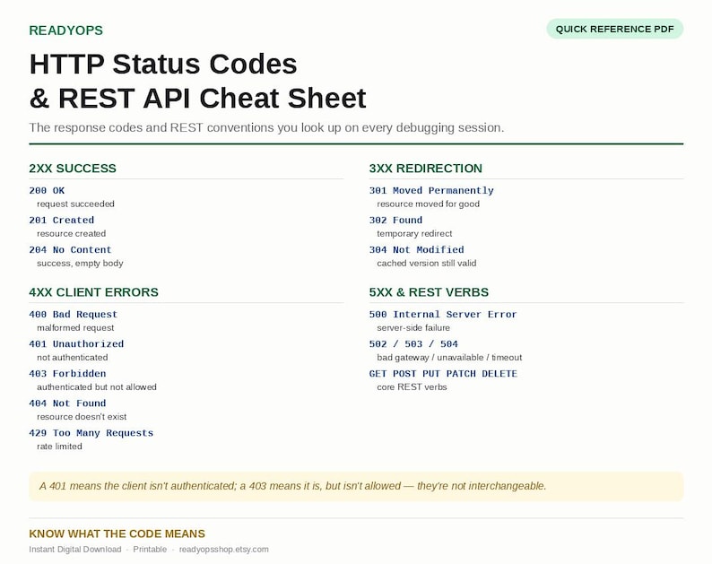Select 'bad gateway / unavailable / timeout' text

pos(449,358)
